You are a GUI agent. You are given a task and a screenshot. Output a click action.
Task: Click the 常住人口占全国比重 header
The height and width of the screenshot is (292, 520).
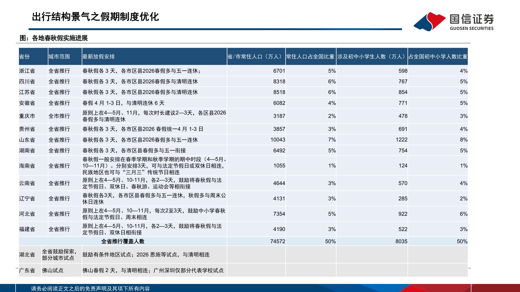(310, 57)
